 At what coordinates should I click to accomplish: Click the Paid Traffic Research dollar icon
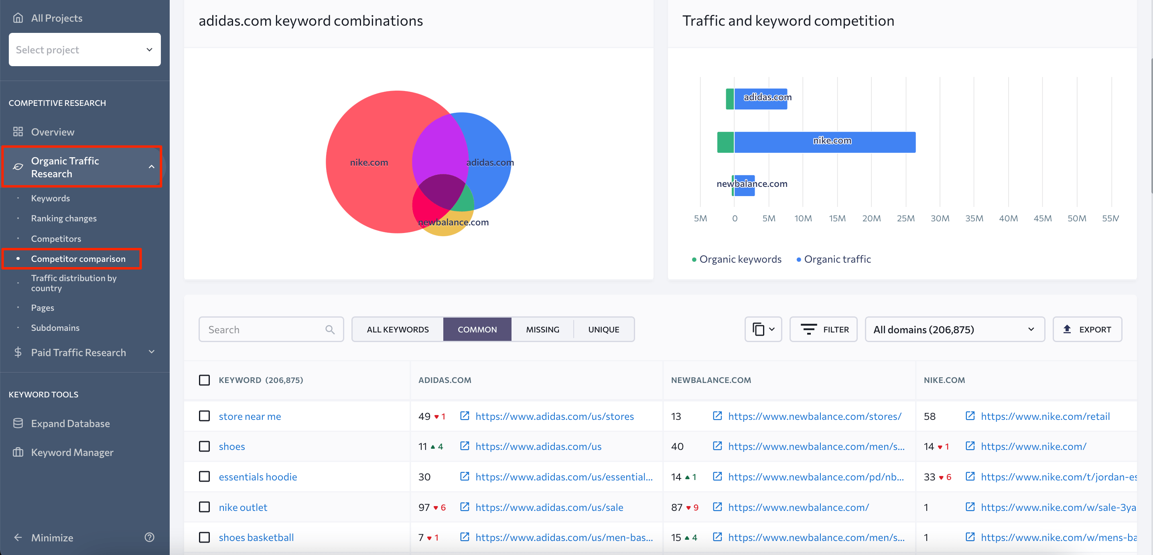coord(18,352)
